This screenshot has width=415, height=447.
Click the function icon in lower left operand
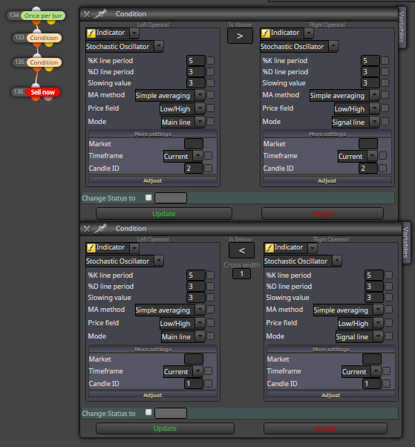click(x=91, y=248)
